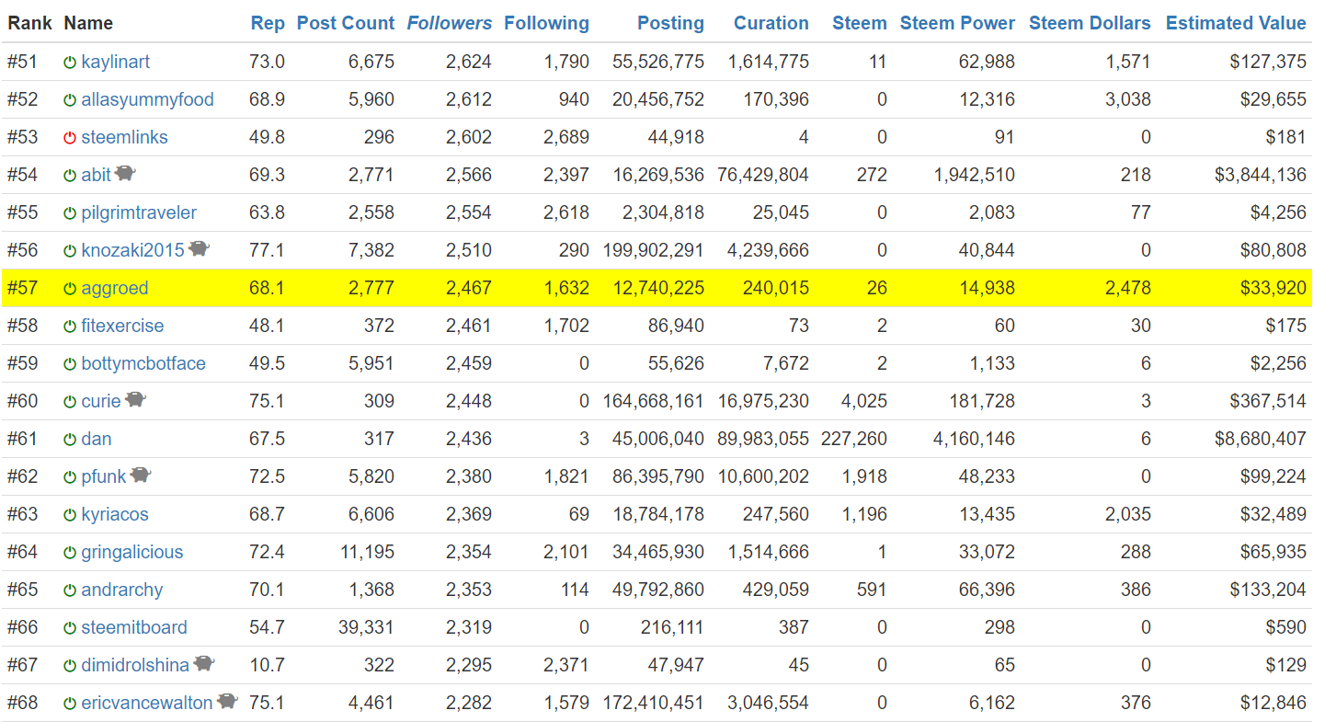The height and width of the screenshot is (722, 1325).
Task: Sort by the Steem Power column header
Action: point(957,23)
